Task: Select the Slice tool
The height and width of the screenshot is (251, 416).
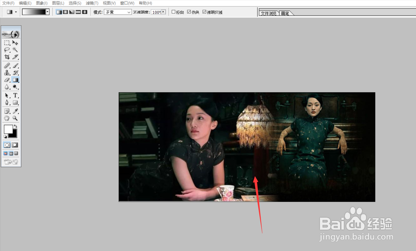Action: pos(15,57)
